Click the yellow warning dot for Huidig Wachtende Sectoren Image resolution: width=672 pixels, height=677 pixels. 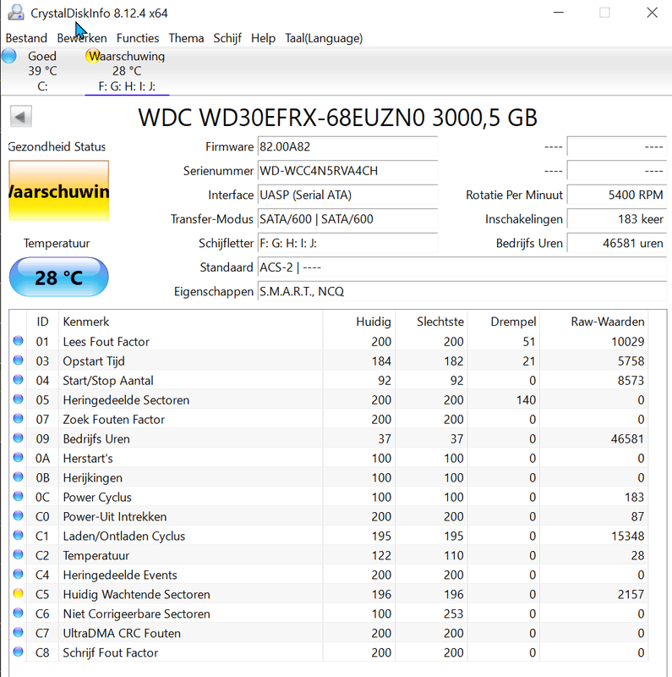[x=18, y=594]
